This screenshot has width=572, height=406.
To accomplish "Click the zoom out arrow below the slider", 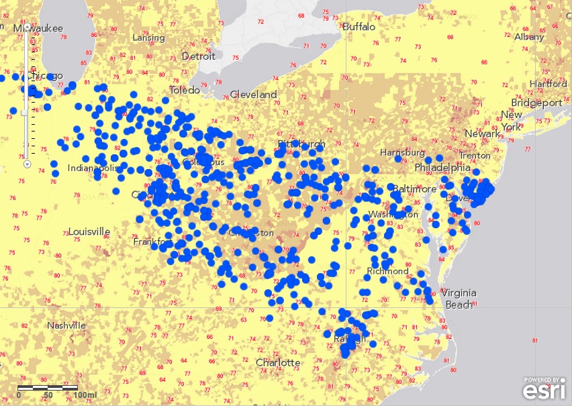I will pyautogui.click(x=26, y=164).
